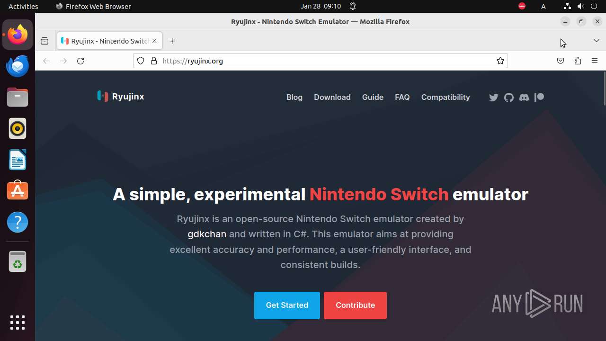Open LibreOffice Writer from dock
606x341 pixels.
(18, 160)
